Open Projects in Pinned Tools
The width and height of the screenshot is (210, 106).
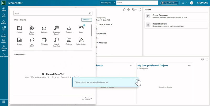pyautogui.click(x=19, y=29)
